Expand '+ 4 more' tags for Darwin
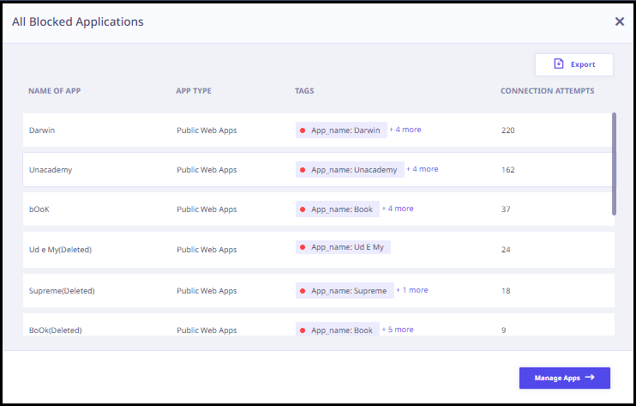This screenshot has height=406, width=636. click(x=405, y=130)
